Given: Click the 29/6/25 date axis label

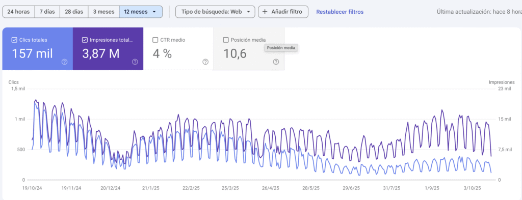Looking at the screenshot, I should [x=351, y=188].
